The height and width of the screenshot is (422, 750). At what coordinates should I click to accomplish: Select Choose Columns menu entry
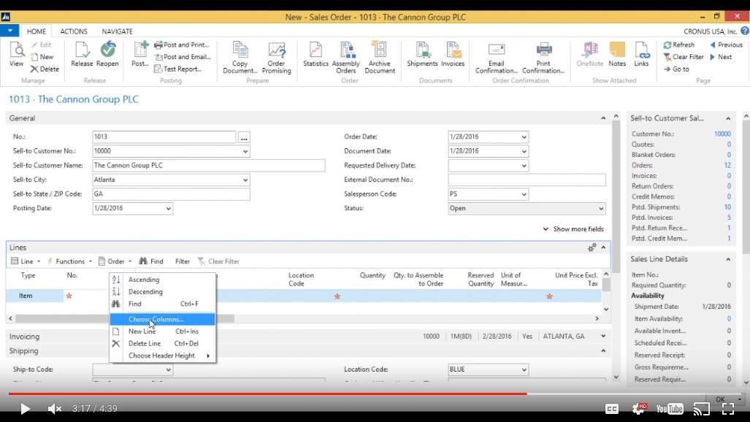[162, 319]
